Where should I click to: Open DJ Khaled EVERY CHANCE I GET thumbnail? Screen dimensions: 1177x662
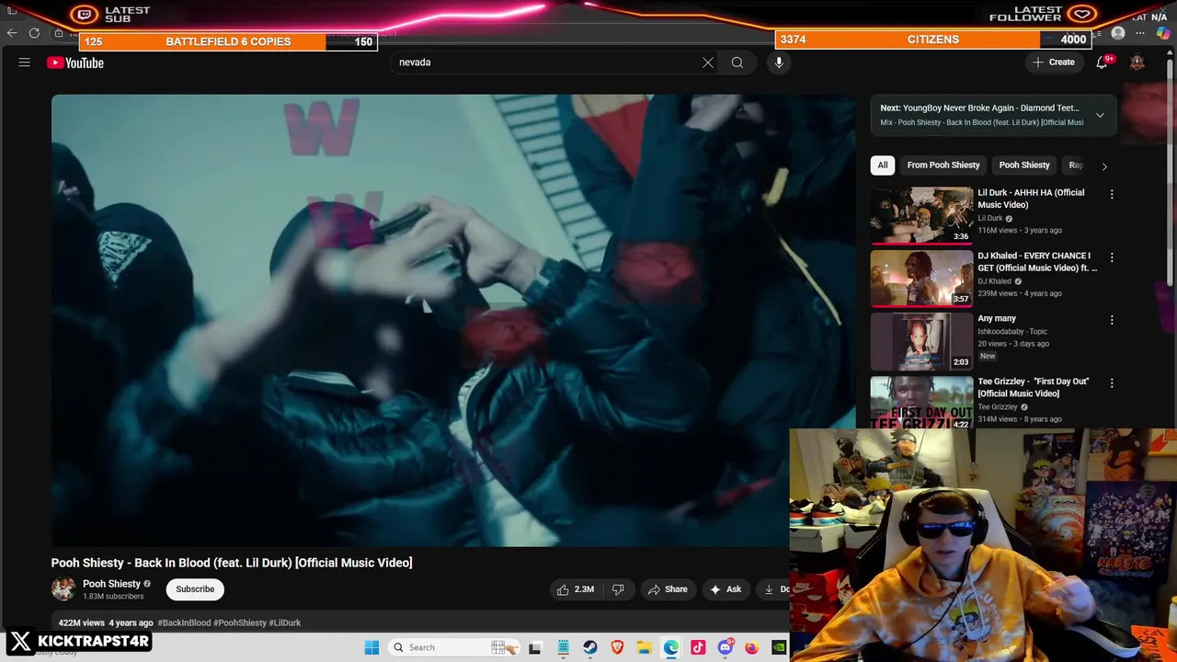point(921,278)
